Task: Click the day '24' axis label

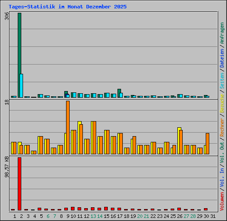Action: (x=166, y=216)
